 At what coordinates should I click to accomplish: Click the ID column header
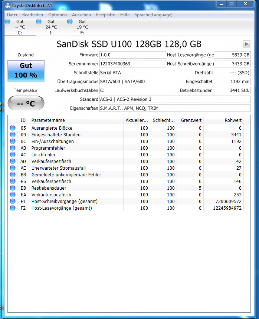(x=23, y=120)
